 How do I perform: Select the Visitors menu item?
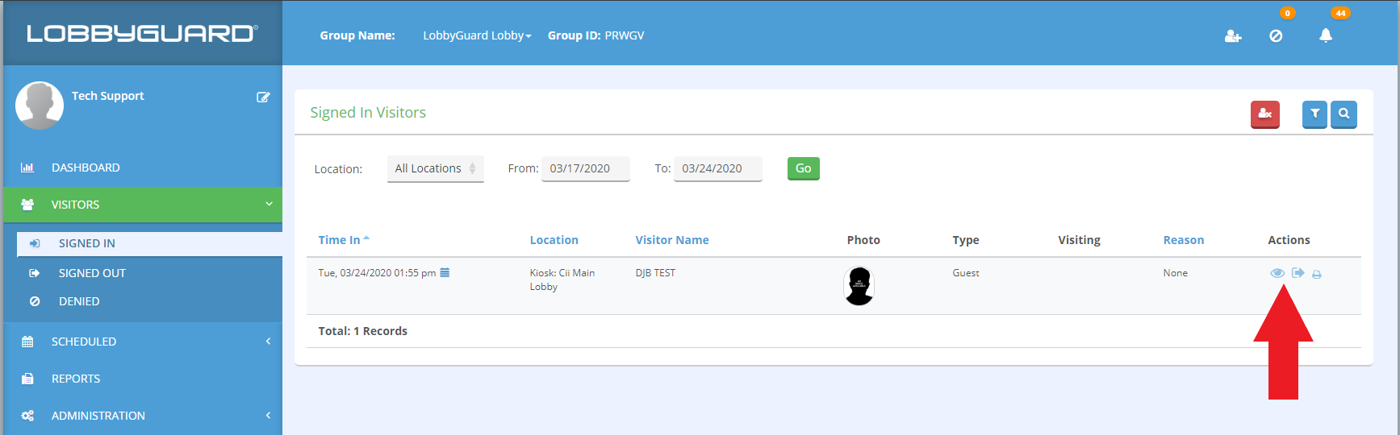[143, 205]
